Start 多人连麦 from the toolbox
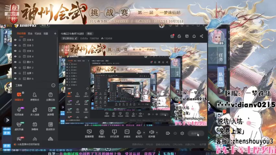276x155 pixels. 35,111
